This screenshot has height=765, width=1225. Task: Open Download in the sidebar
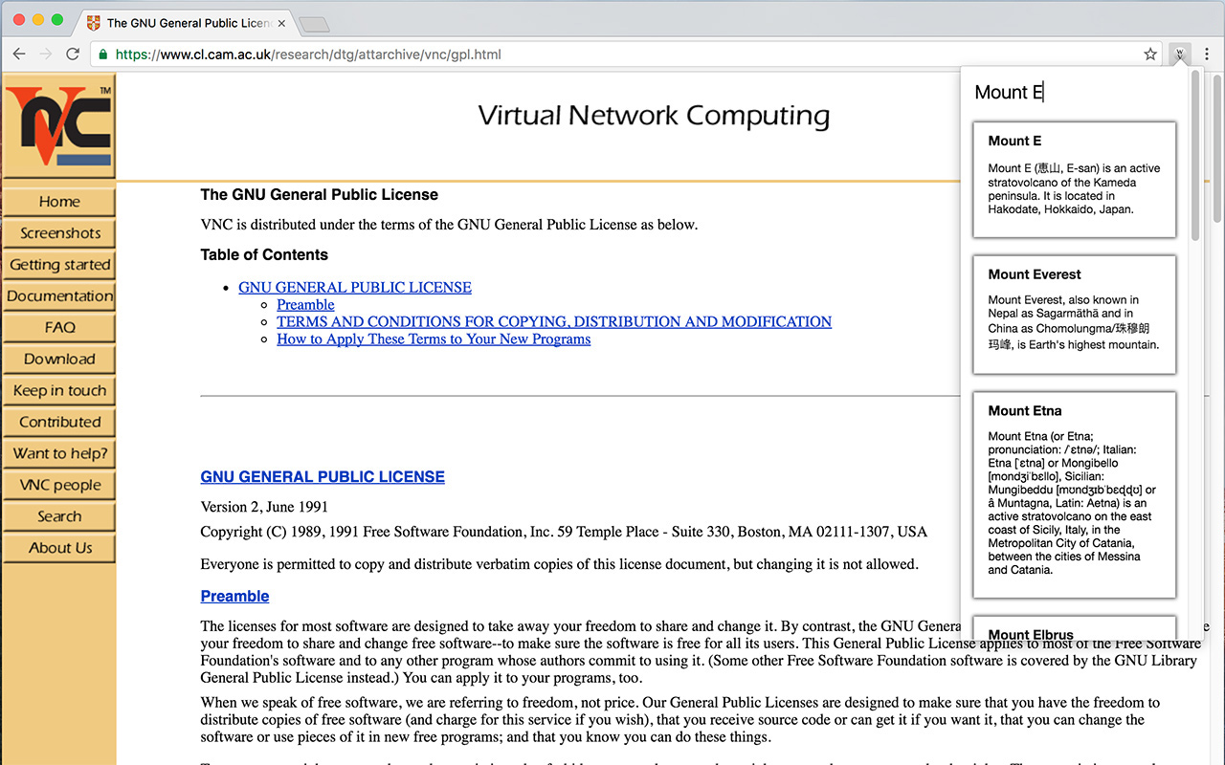[x=59, y=359]
